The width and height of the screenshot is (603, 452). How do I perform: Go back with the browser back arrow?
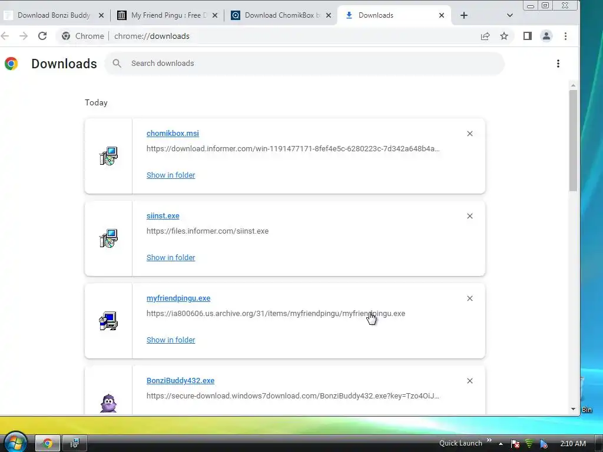(5, 36)
